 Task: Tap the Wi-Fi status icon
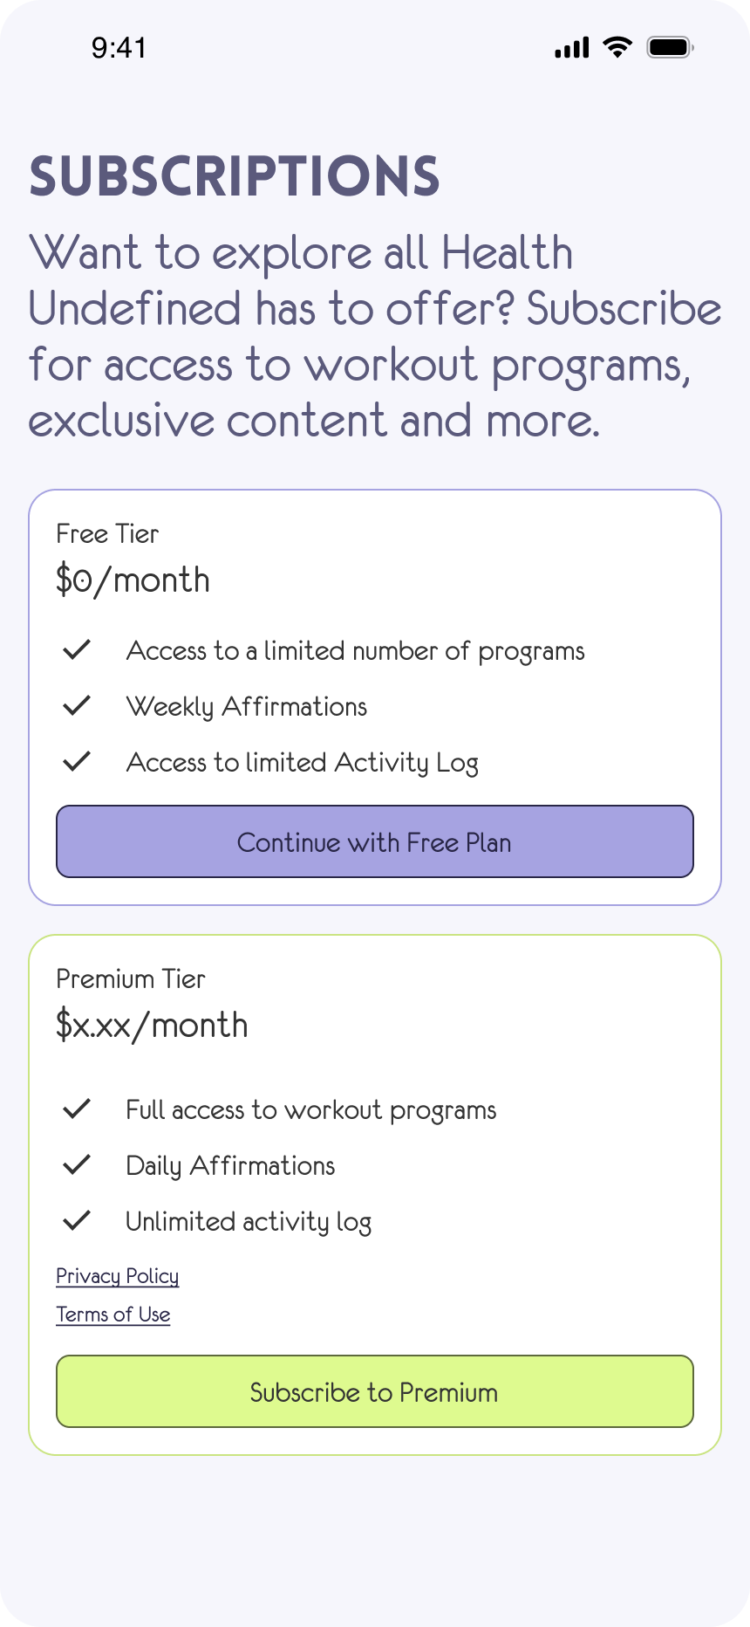[617, 48]
